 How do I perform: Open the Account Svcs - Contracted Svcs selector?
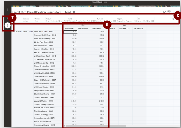[57, 20]
